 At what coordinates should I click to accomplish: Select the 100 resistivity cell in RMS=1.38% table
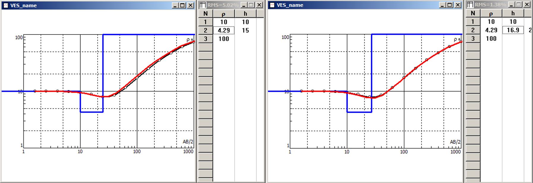[x=491, y=38]
